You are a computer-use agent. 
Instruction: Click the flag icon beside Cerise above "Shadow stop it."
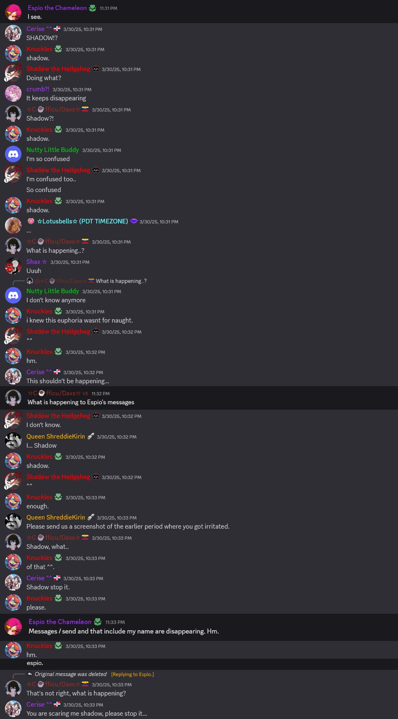tap(57, 578)
